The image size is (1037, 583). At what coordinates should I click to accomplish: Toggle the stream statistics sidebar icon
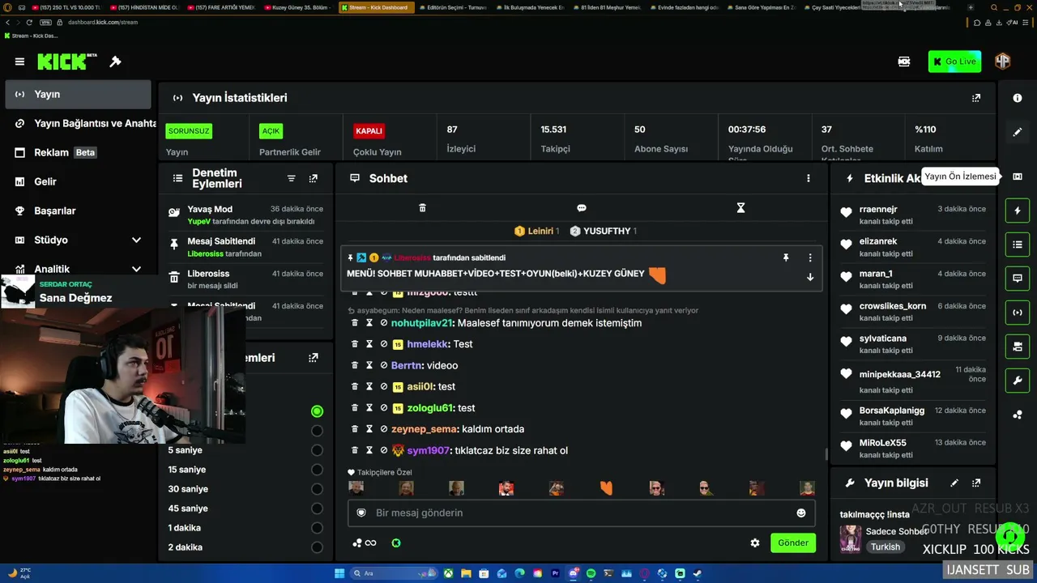pos(1018,313)
